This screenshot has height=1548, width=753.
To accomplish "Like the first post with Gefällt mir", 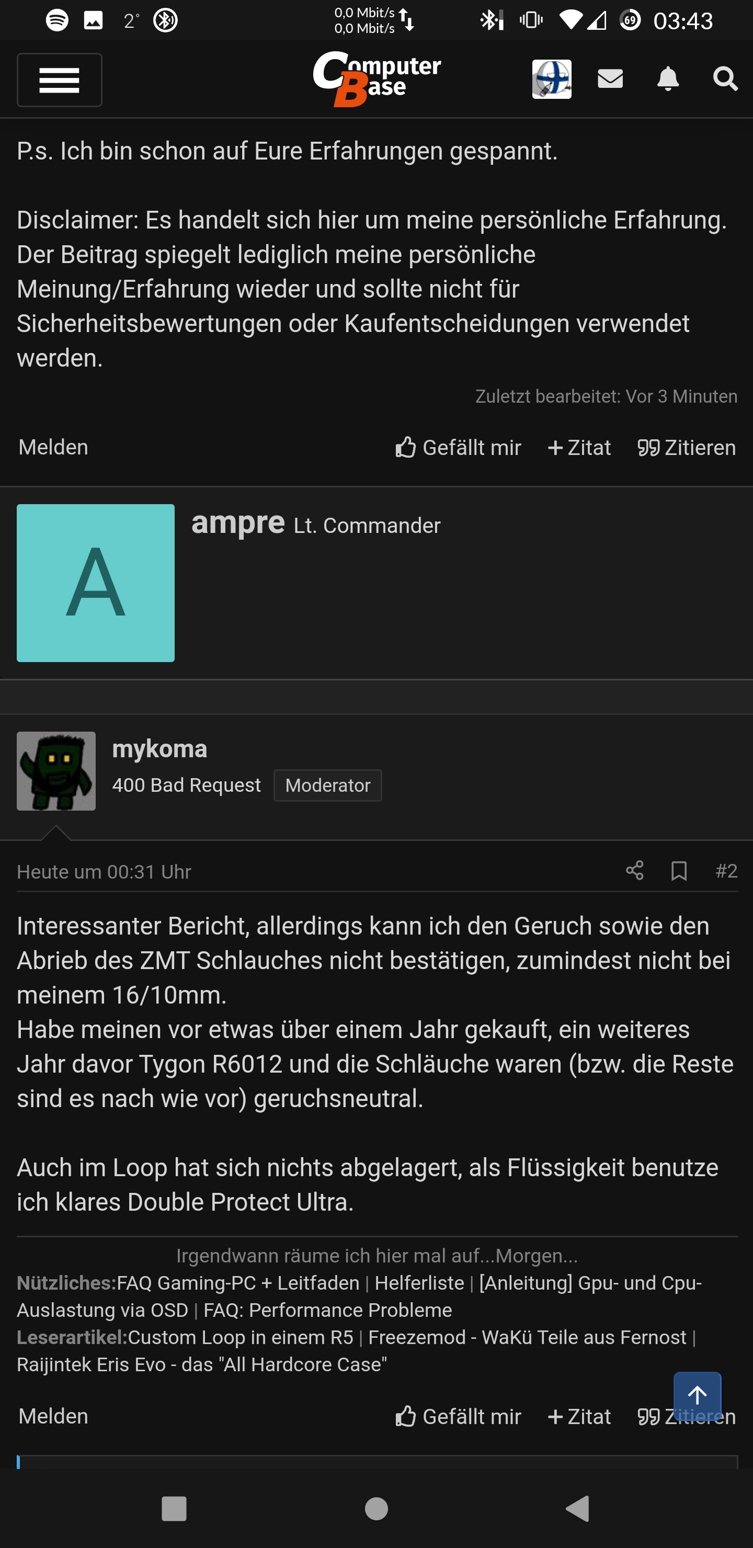I will 458,448.
